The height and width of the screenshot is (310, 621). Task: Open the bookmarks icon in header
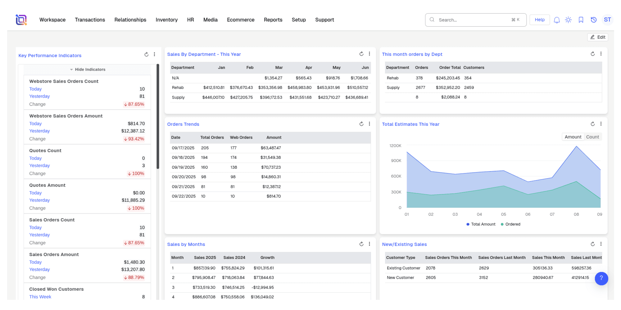(x=581, y=20)
